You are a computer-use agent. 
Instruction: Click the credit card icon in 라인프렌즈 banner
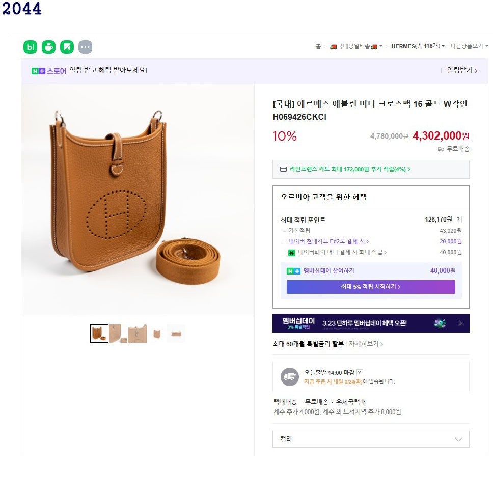[284, 169]
